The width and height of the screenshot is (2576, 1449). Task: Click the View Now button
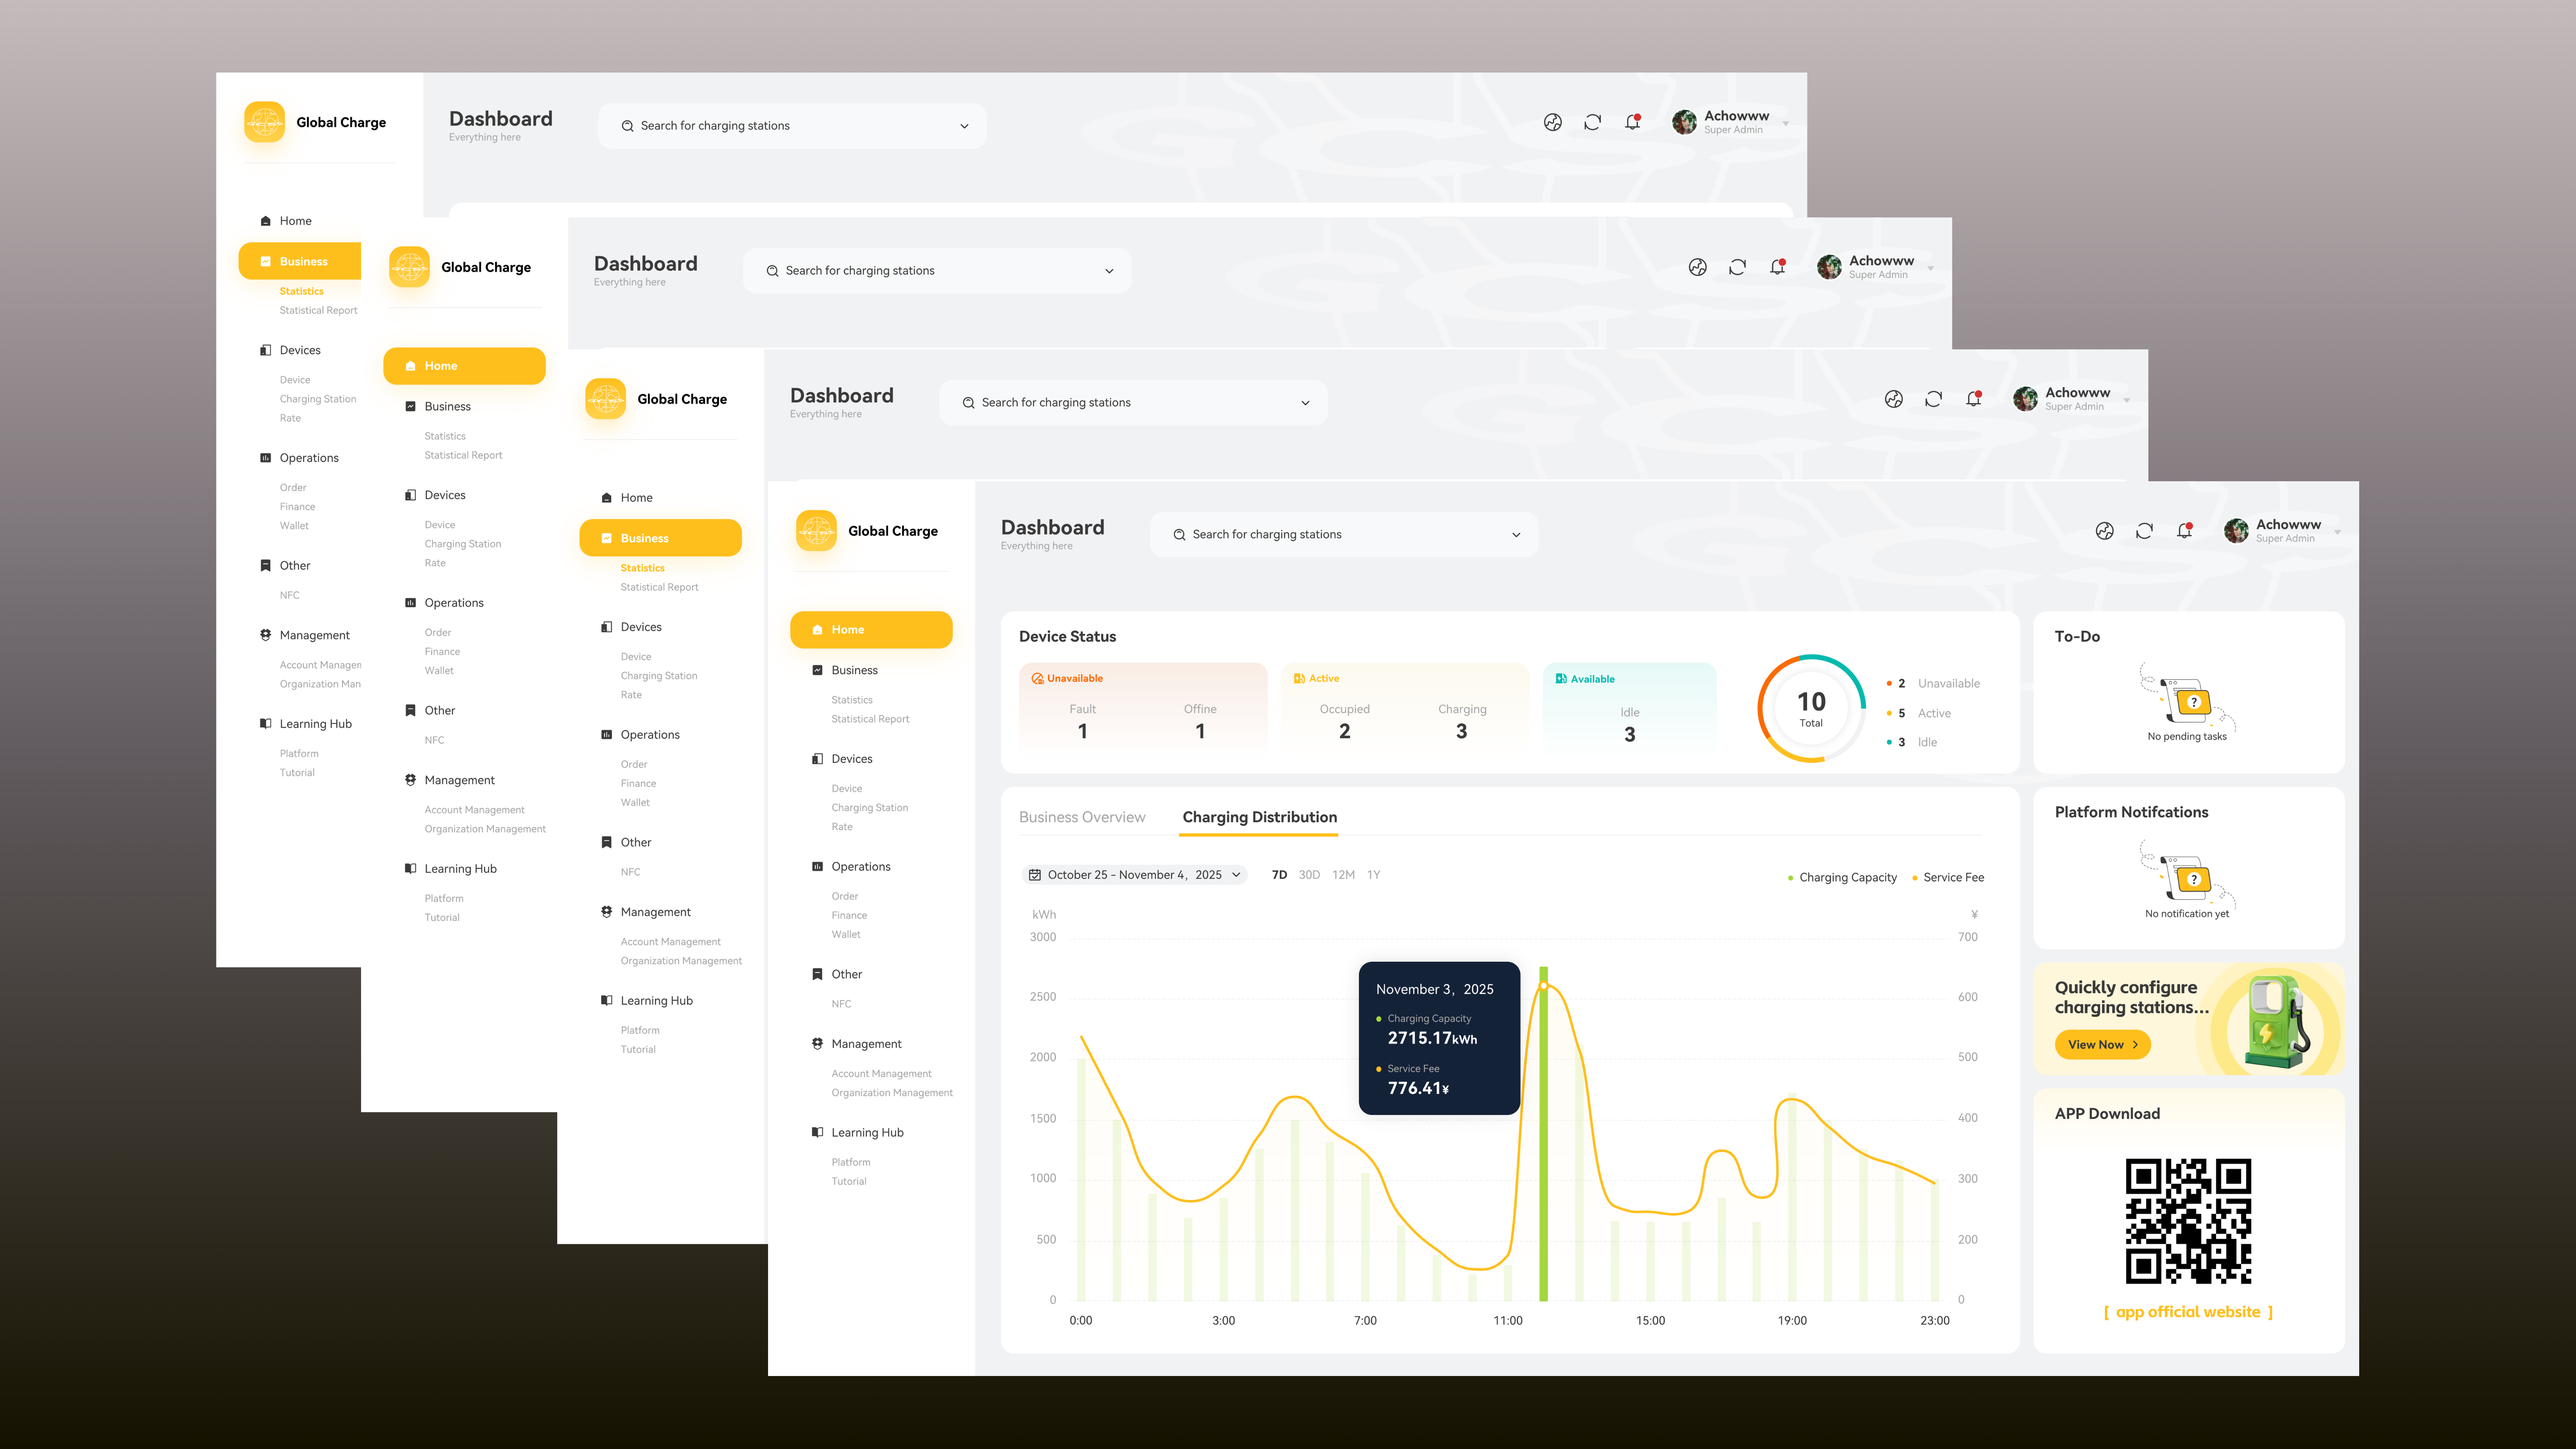pos(2102,1045)
